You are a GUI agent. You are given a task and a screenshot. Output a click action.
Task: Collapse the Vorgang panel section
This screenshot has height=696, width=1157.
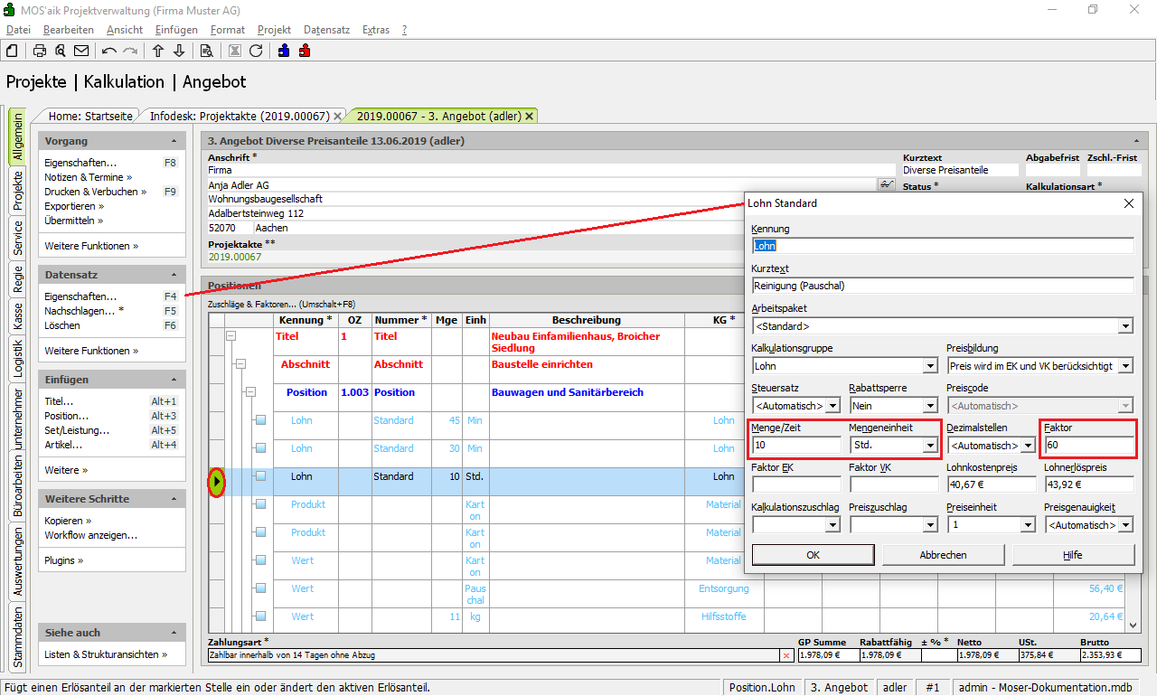pos(174,141)
